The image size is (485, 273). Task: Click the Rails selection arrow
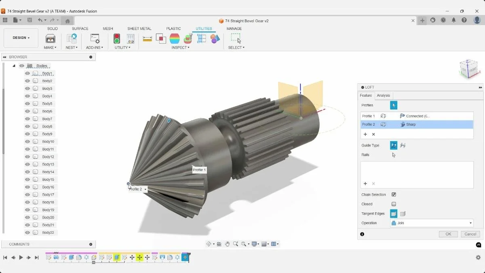pyautogui.click(x=394, y=155)
